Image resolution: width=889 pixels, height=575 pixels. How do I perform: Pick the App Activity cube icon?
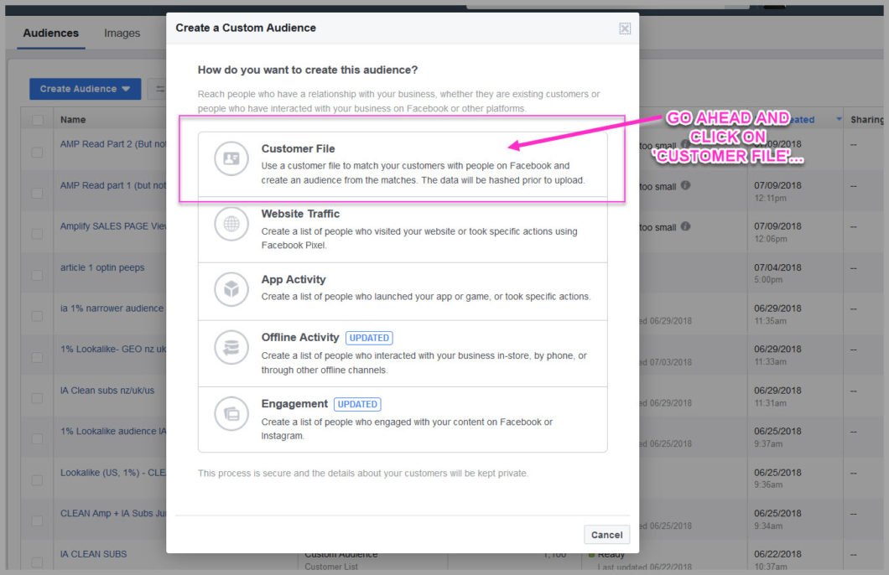pyautogui.click(x=231, y=289)
